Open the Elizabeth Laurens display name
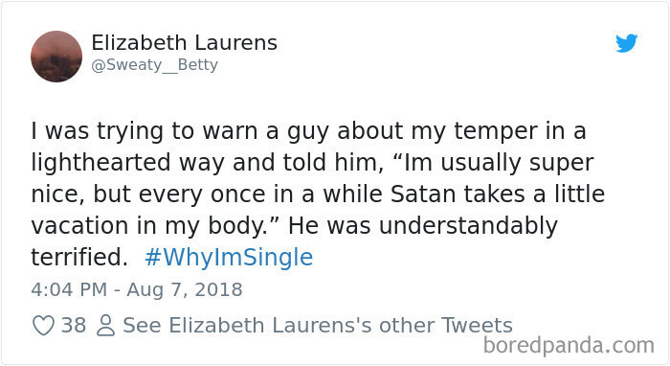Screen dimensions: 670x366 184,43
